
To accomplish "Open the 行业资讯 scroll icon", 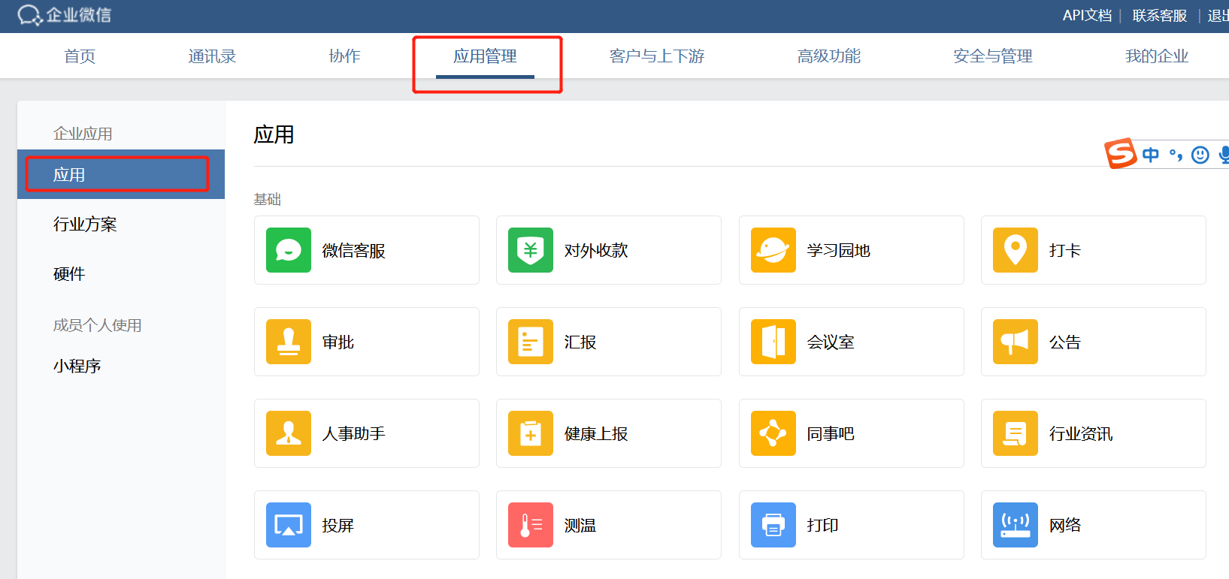I will coord(1016,433).
